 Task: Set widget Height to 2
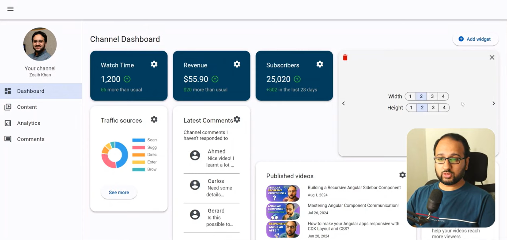coord(422,108)
